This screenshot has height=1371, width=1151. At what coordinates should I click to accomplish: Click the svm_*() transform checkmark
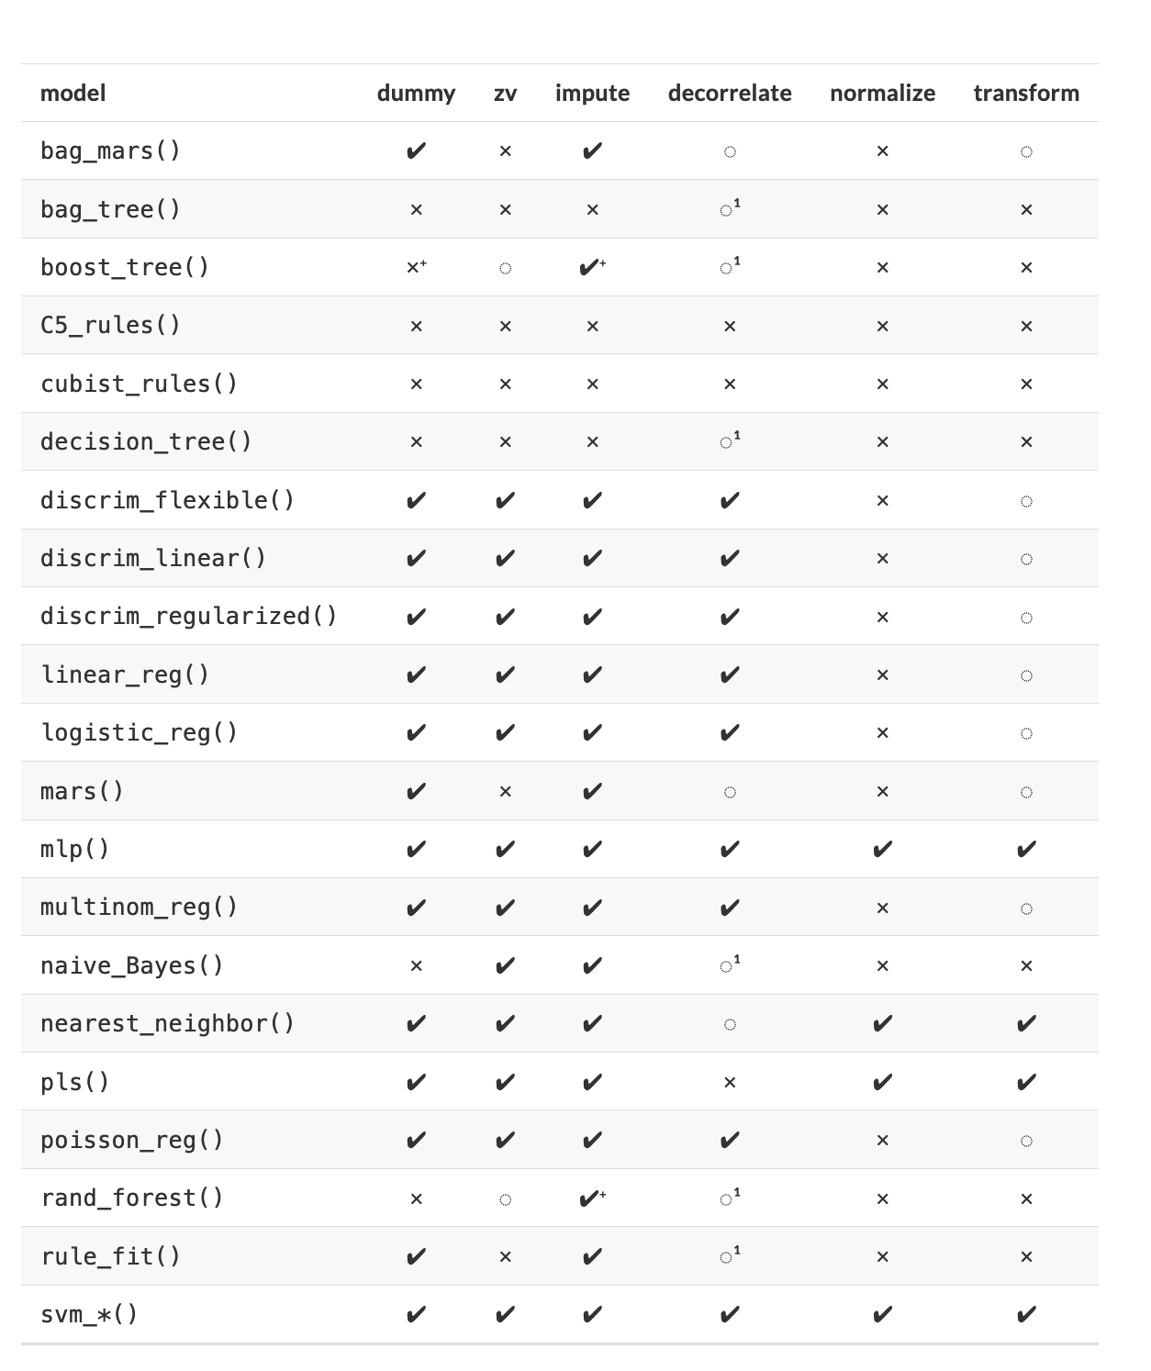click(1026, 1314)
